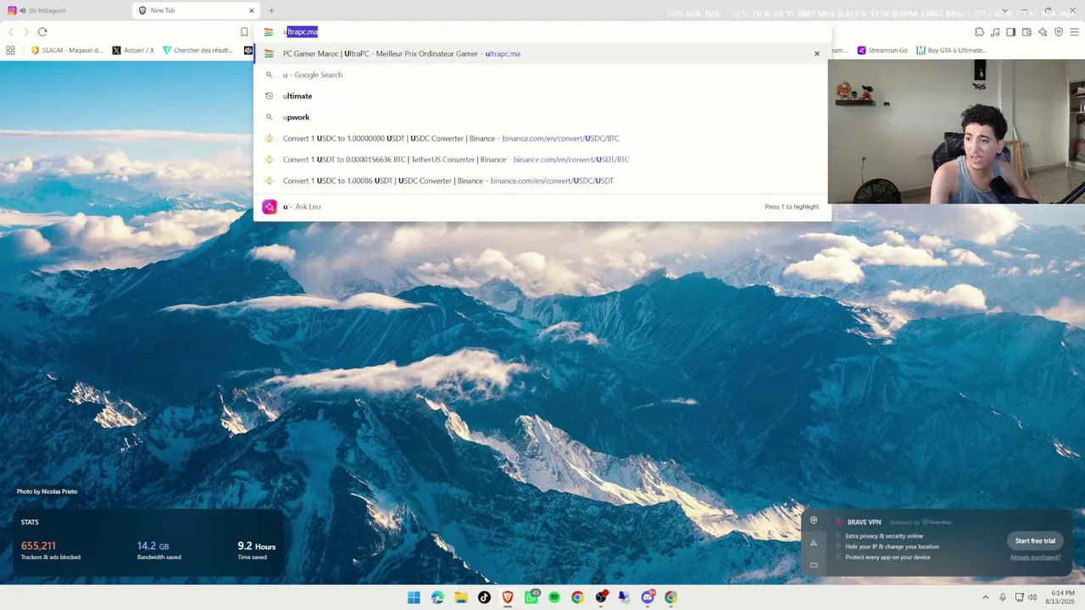The height and width of the screenshot is (610, 1085).
Task: Open the Windows Start menu
Action: pyautogui.click(x=414, y=597)
